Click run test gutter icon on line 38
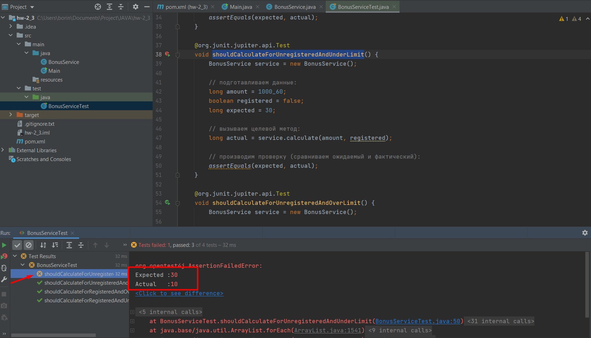 (x=167, y=54)
